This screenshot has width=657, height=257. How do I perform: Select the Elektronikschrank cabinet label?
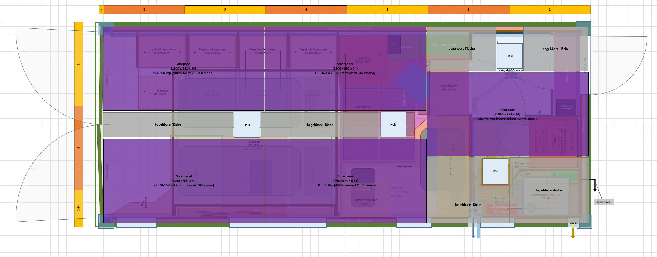pos(444,45)
